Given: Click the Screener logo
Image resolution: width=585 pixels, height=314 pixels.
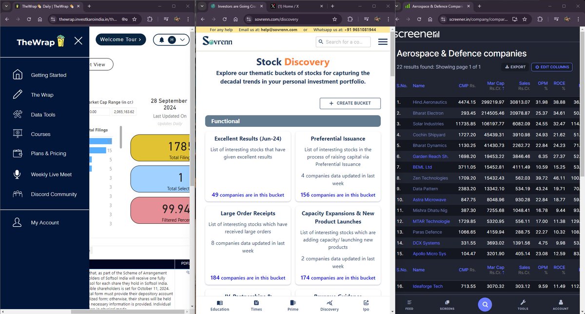Looking at the screenshot, I should click(418, 35).
